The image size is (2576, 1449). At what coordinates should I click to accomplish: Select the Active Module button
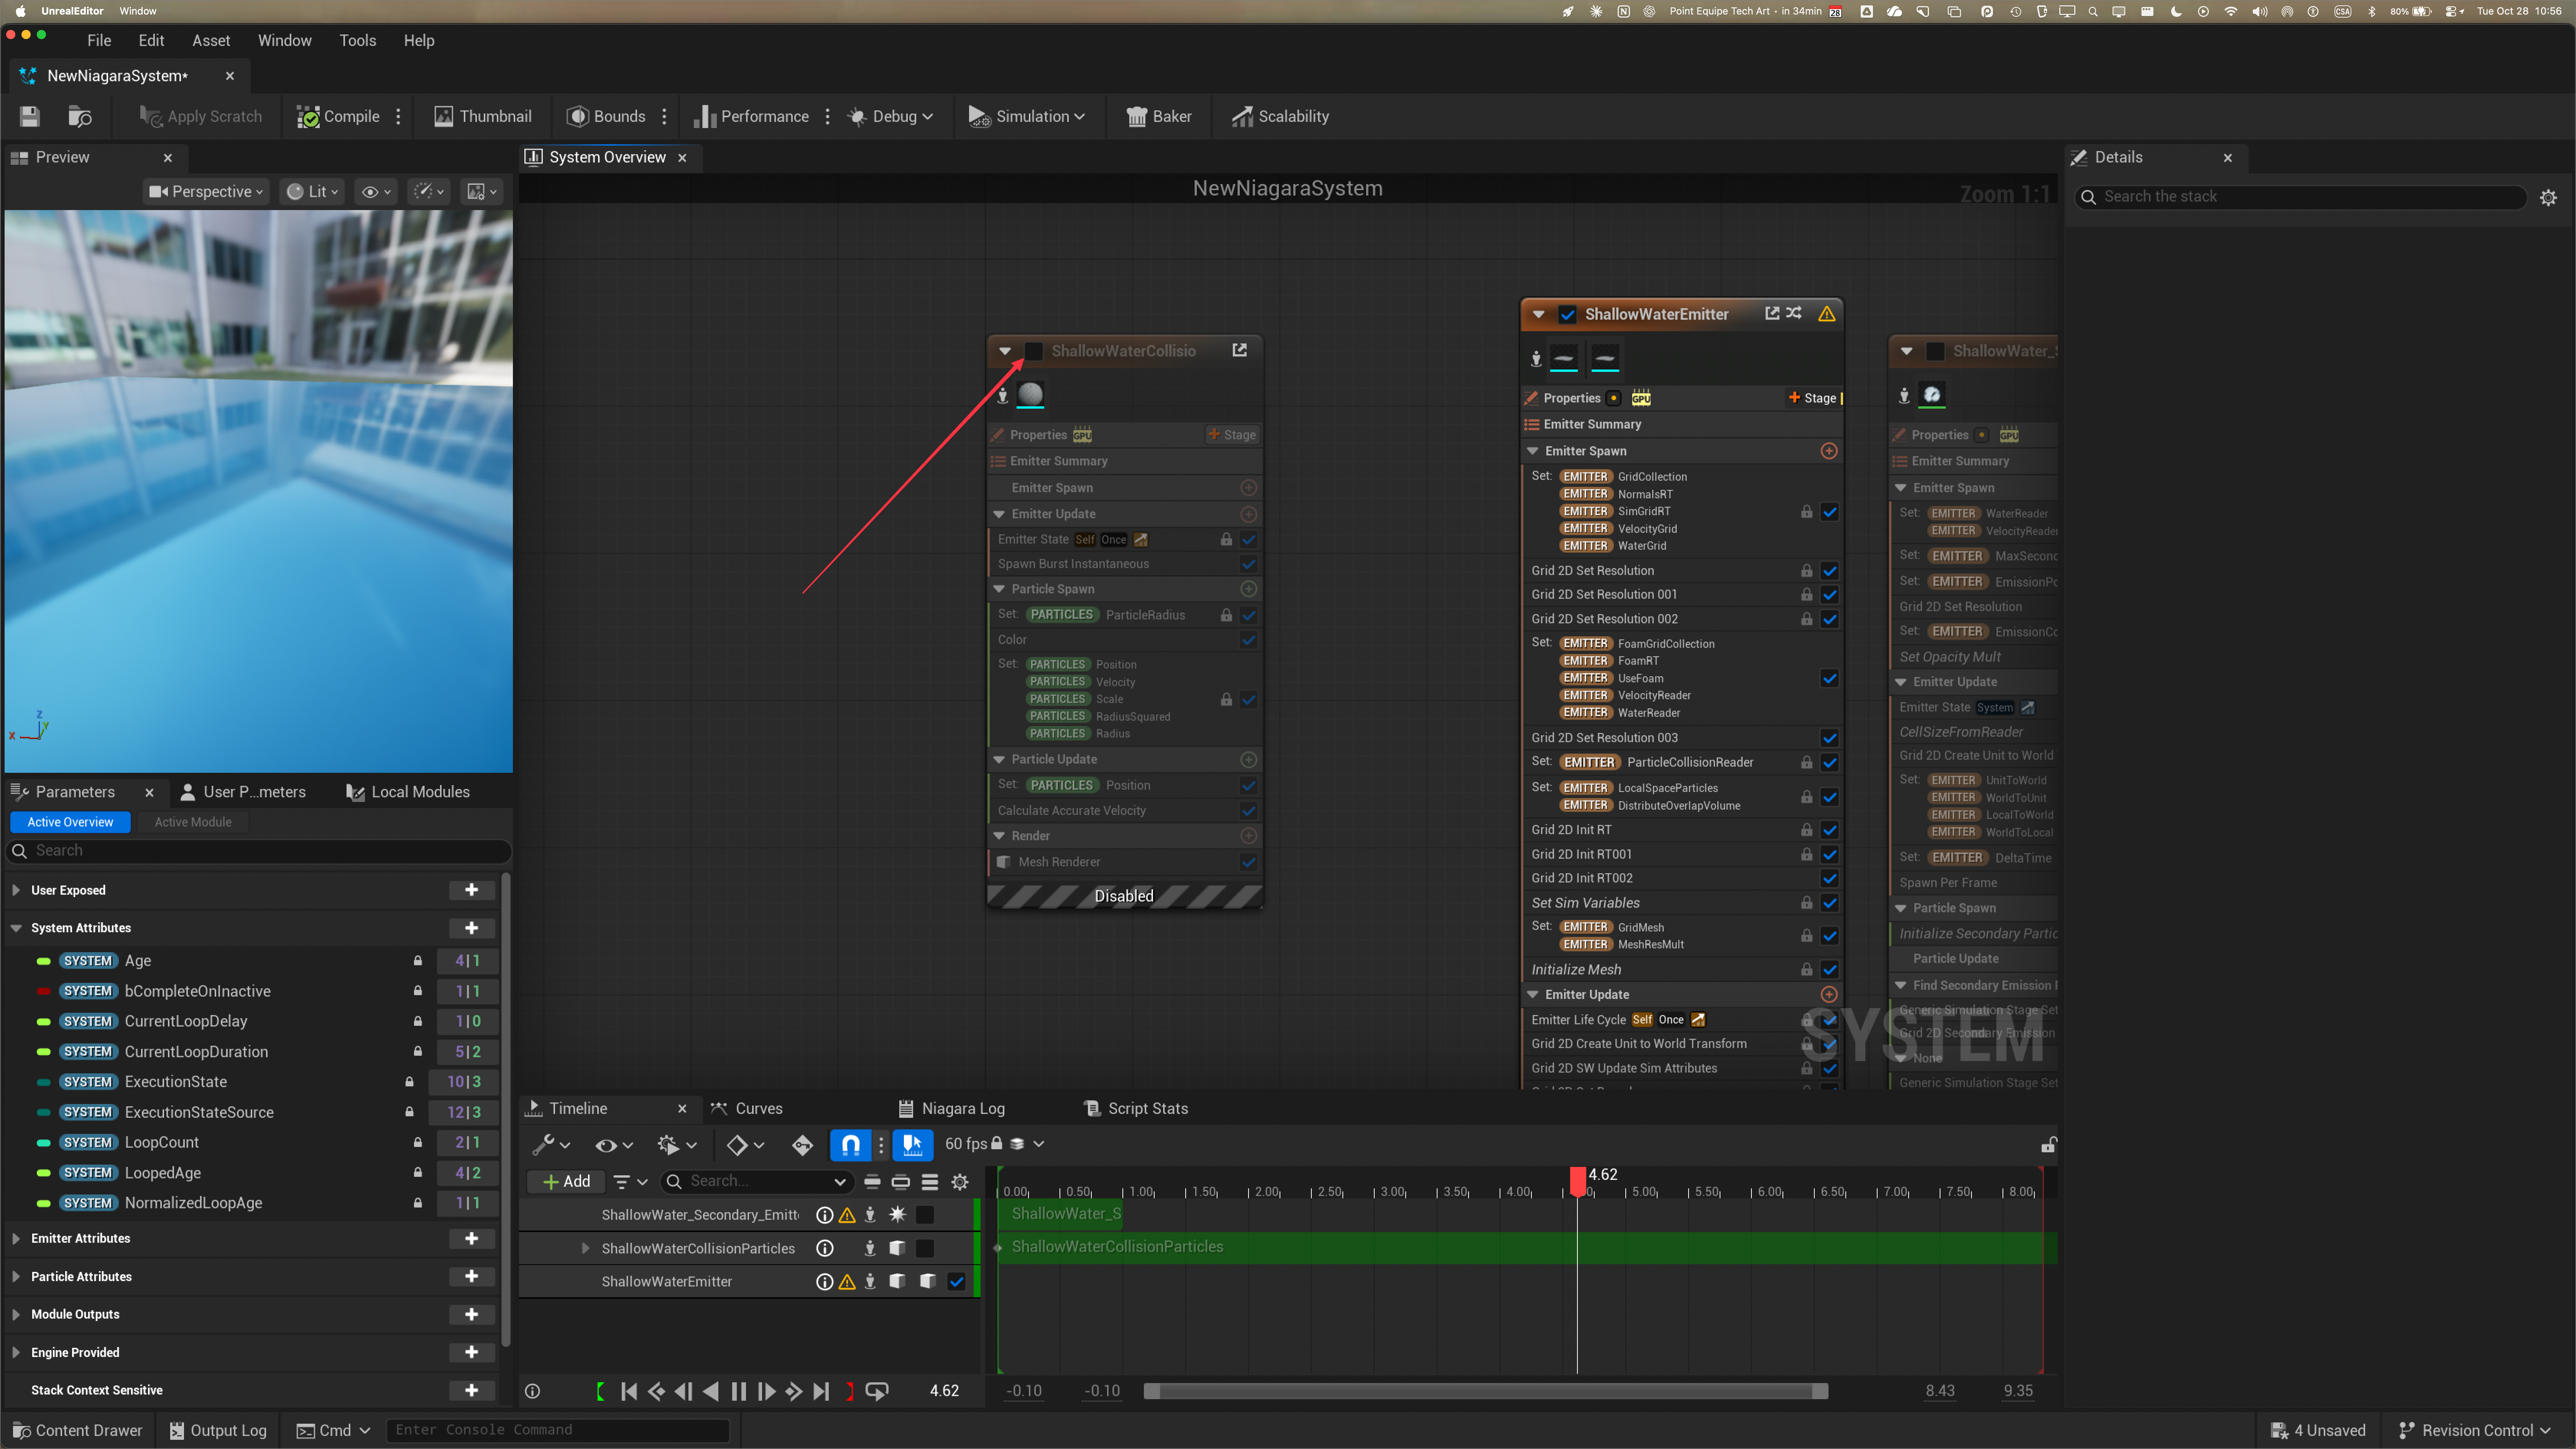click(x=193, y=822)
